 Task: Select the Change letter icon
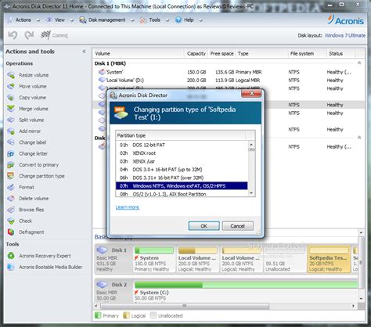(x=11, y=153)
